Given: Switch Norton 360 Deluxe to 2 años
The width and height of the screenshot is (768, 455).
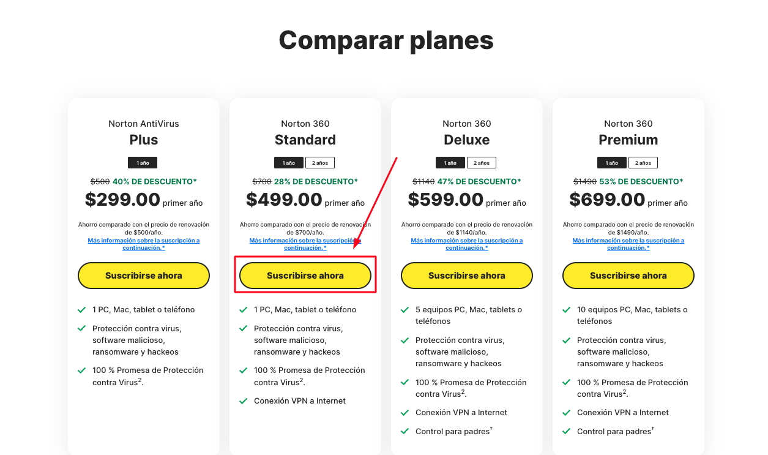Looking at the screenshot, I should coord(482,163).
